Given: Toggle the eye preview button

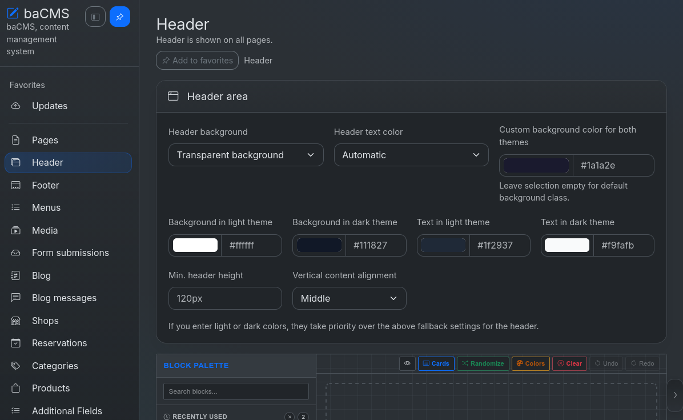Looking at the screenshot, I should click(x=407, y=363).
